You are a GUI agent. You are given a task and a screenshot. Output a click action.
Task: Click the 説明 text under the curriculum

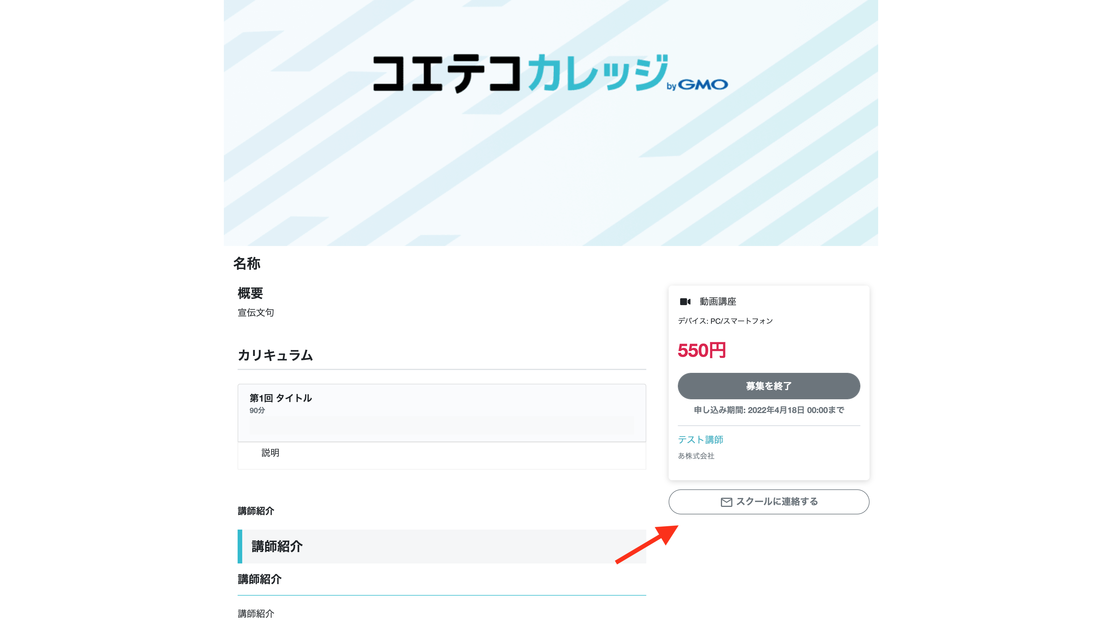270,453
